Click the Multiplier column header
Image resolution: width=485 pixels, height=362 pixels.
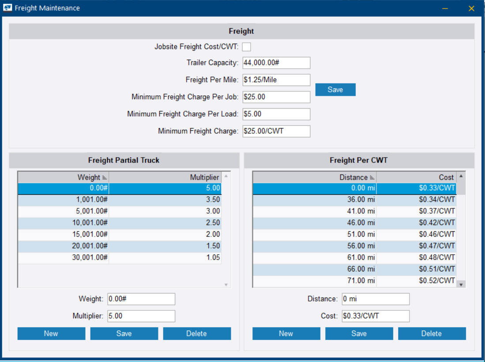[x=165, y=177]
